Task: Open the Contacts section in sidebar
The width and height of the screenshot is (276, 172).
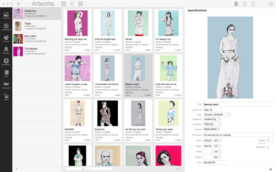Action: (6, 39)
